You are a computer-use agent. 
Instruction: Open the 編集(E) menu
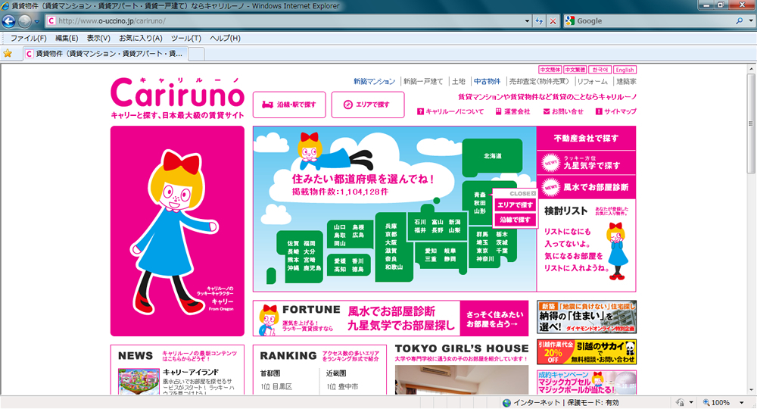(x=66, y=38)
